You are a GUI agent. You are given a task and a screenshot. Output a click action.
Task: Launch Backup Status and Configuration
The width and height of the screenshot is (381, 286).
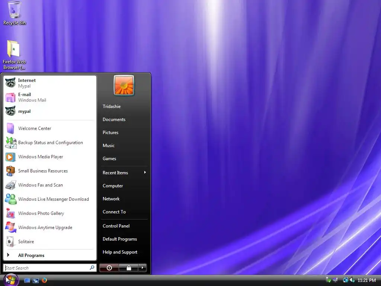(50, 143)
